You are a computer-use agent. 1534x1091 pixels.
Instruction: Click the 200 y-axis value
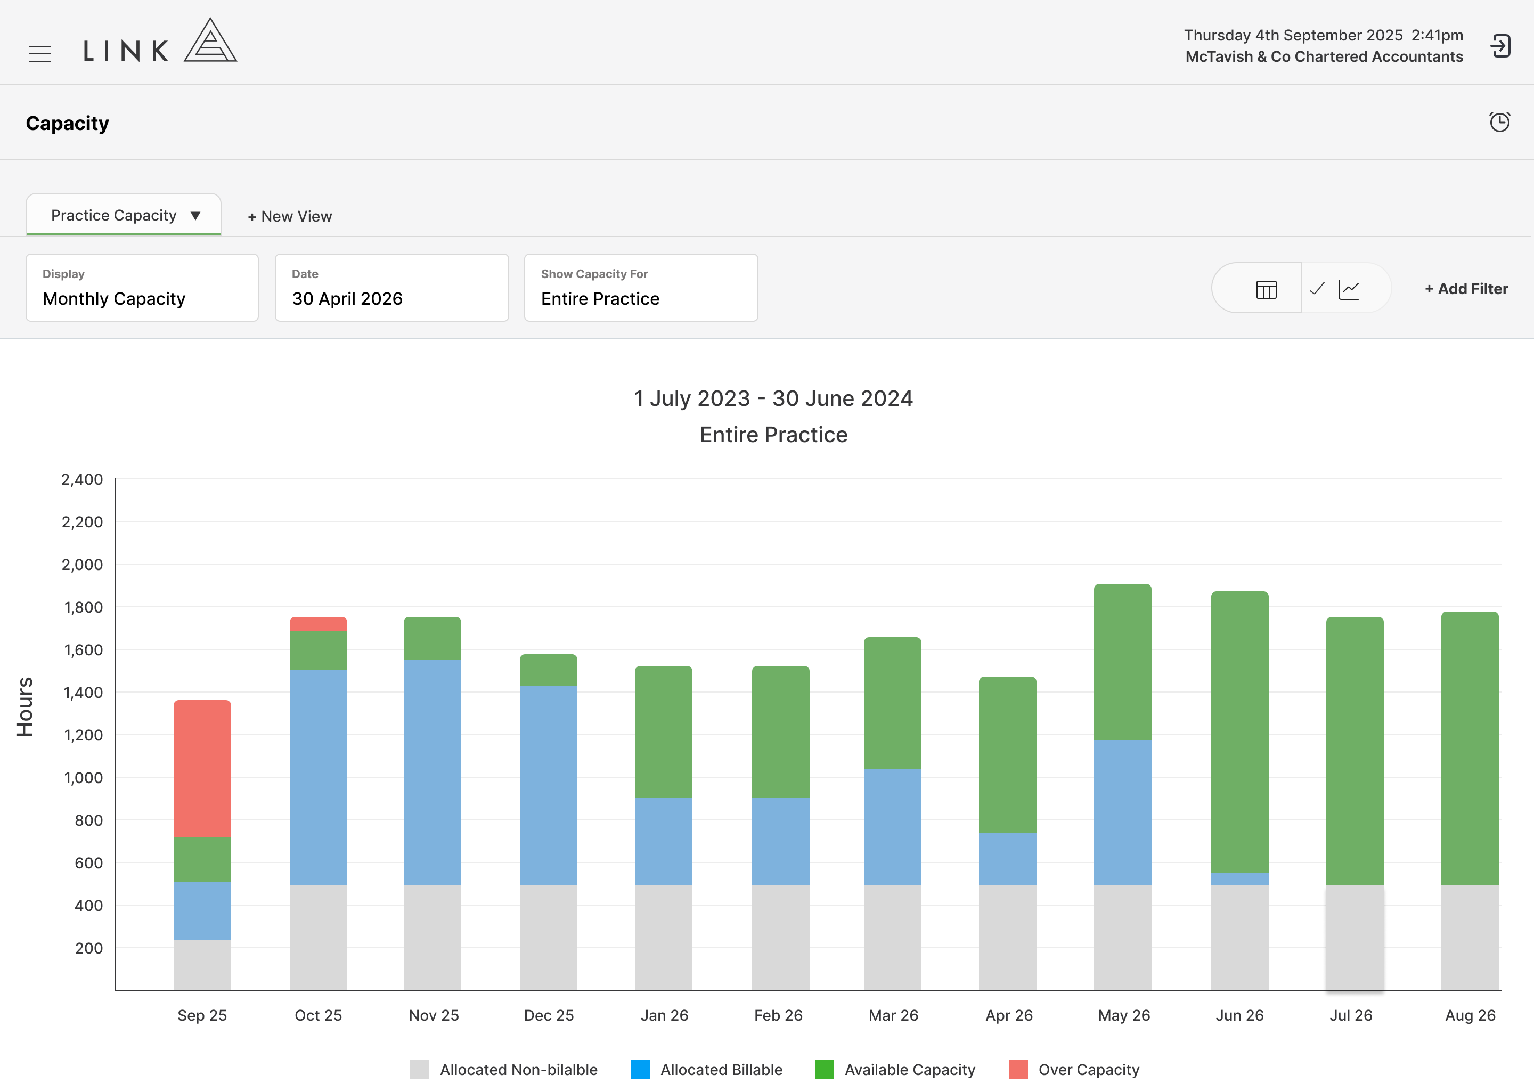coord(88,948)
